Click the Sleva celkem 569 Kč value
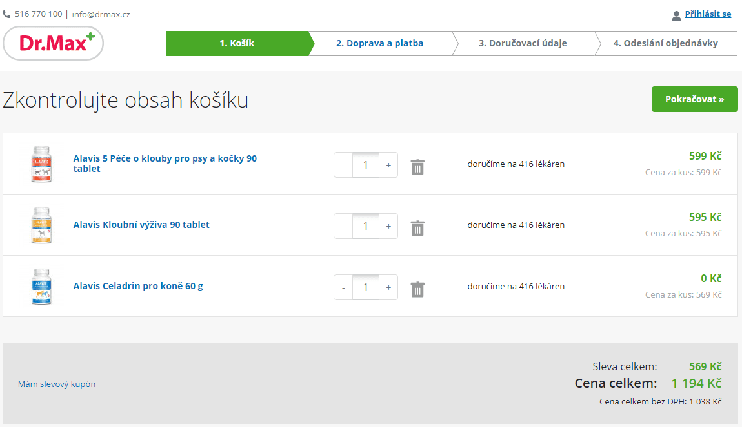This screenshot has height=427, width=742. click(x=705, y=366)
